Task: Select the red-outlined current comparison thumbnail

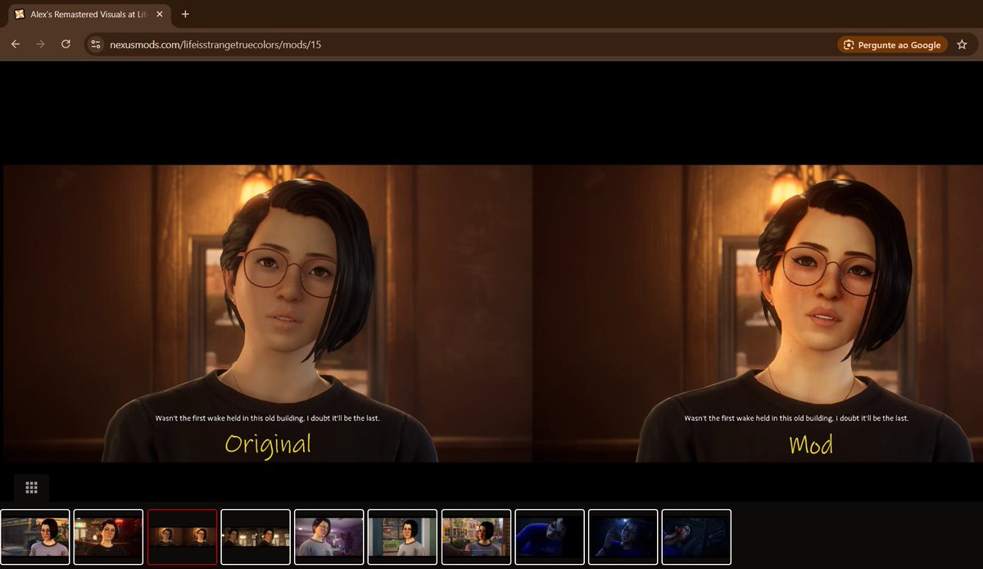Action: pos(182,537)
